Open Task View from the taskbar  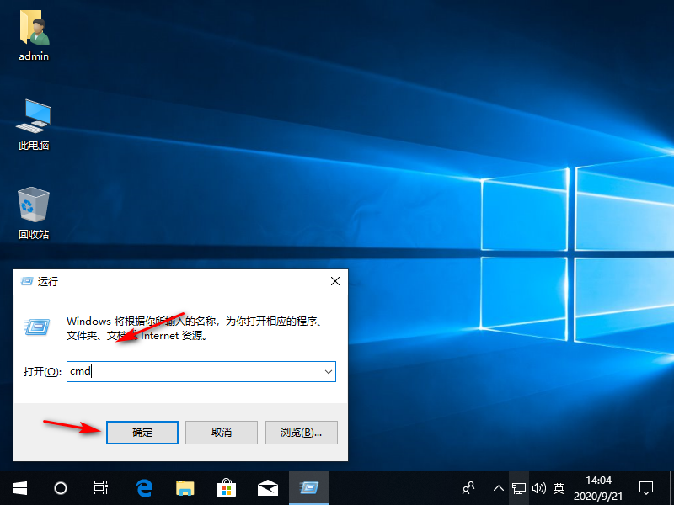coord(101,487)
